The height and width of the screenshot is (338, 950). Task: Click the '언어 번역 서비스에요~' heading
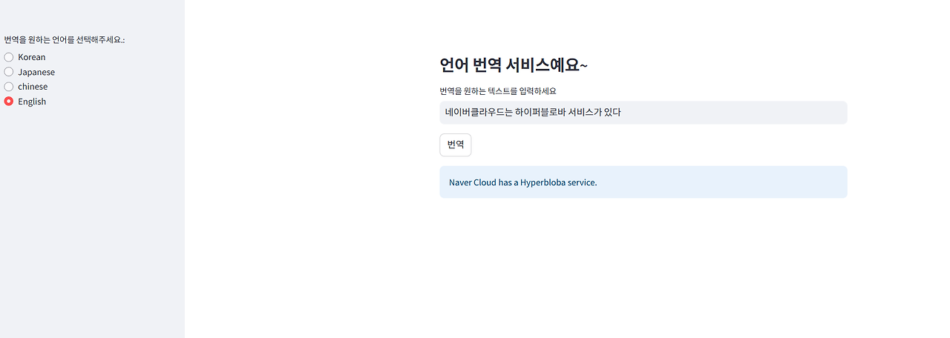coord(514,65)
